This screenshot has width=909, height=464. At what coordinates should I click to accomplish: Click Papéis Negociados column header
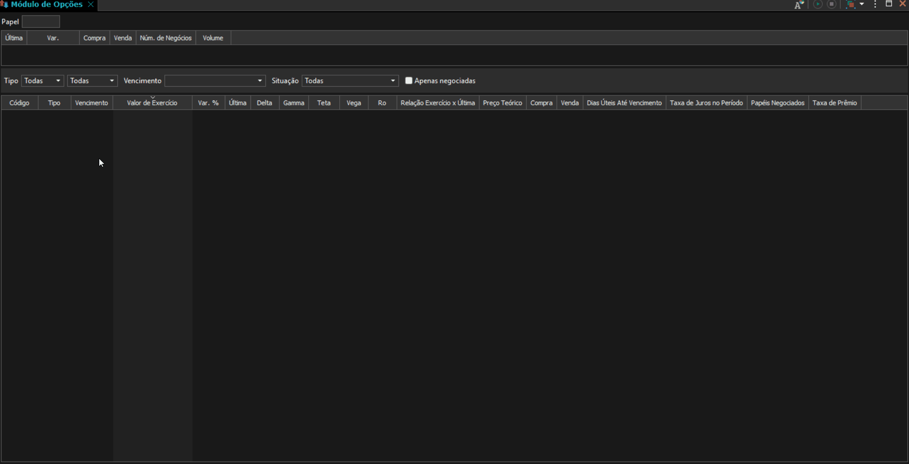(x=778, y=103)
